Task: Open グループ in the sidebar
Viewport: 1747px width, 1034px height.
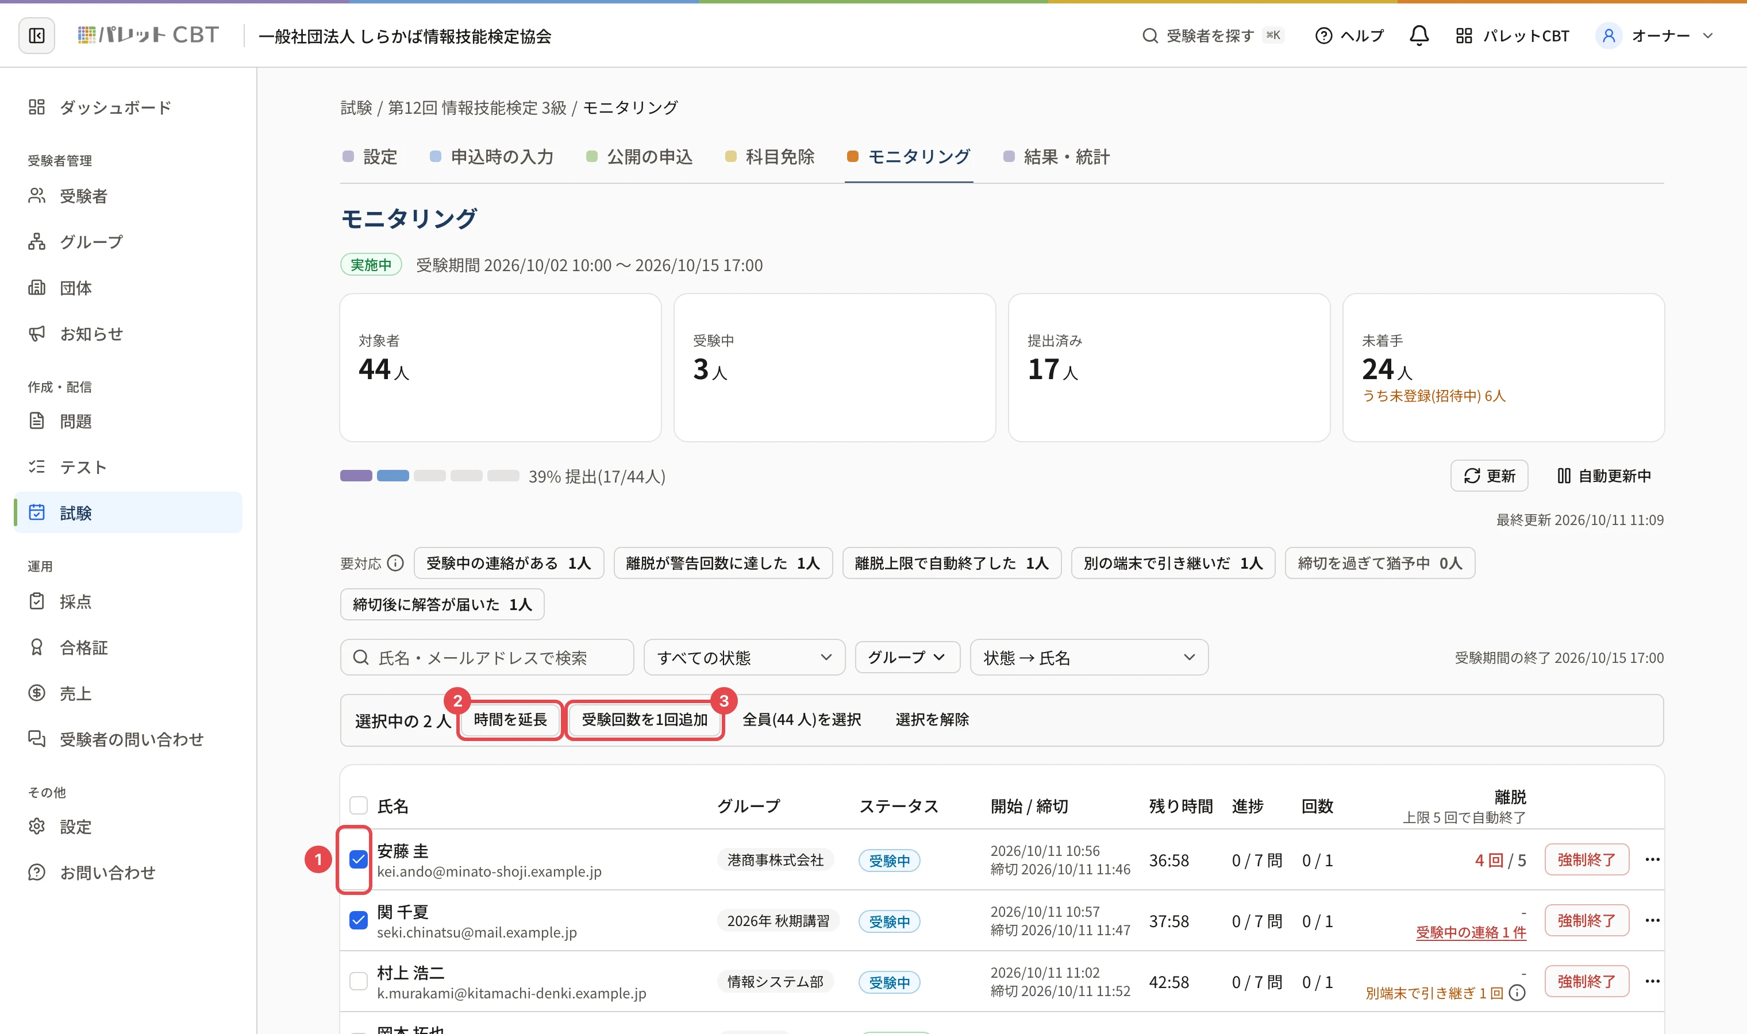Action: (x=128, y=242)
